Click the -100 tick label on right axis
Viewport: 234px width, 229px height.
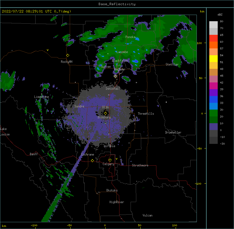(198, 184)
